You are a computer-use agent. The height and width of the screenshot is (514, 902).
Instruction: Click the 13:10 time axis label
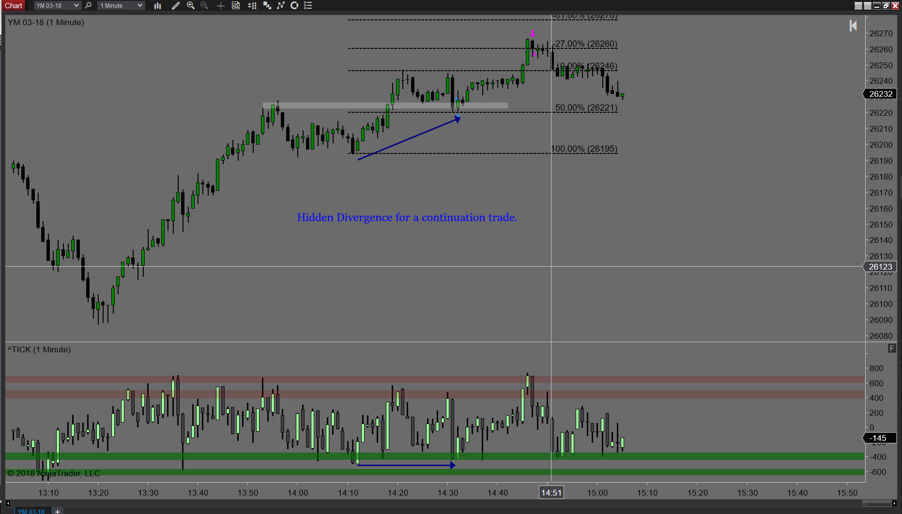tap(48, 493)
